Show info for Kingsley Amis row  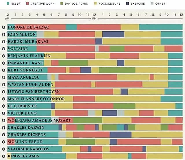tap(3, 156)
